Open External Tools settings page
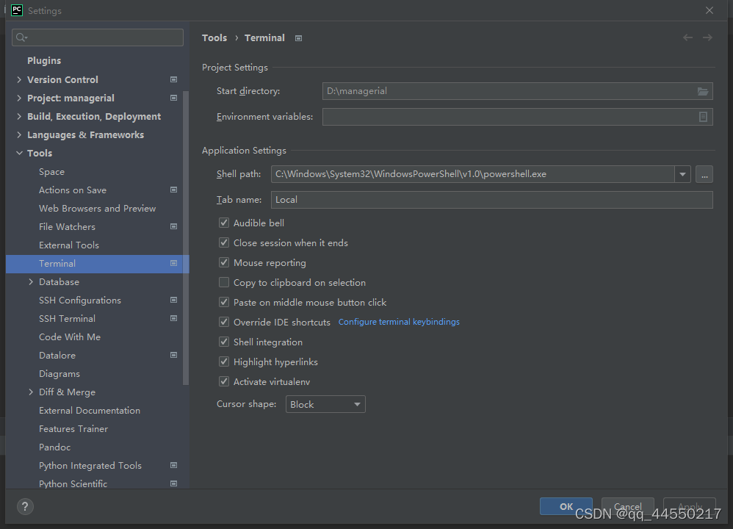The image size is (733, 529). pyautogui.click(x=69, y=245)
